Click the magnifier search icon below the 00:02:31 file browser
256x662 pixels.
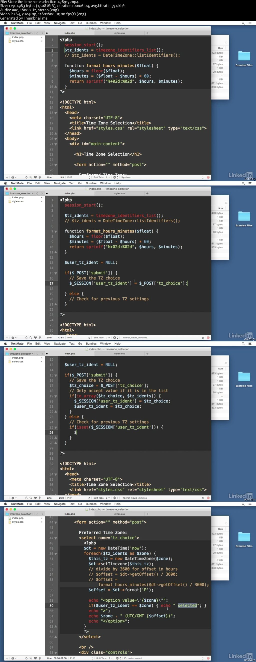click(x=31, y=338)
